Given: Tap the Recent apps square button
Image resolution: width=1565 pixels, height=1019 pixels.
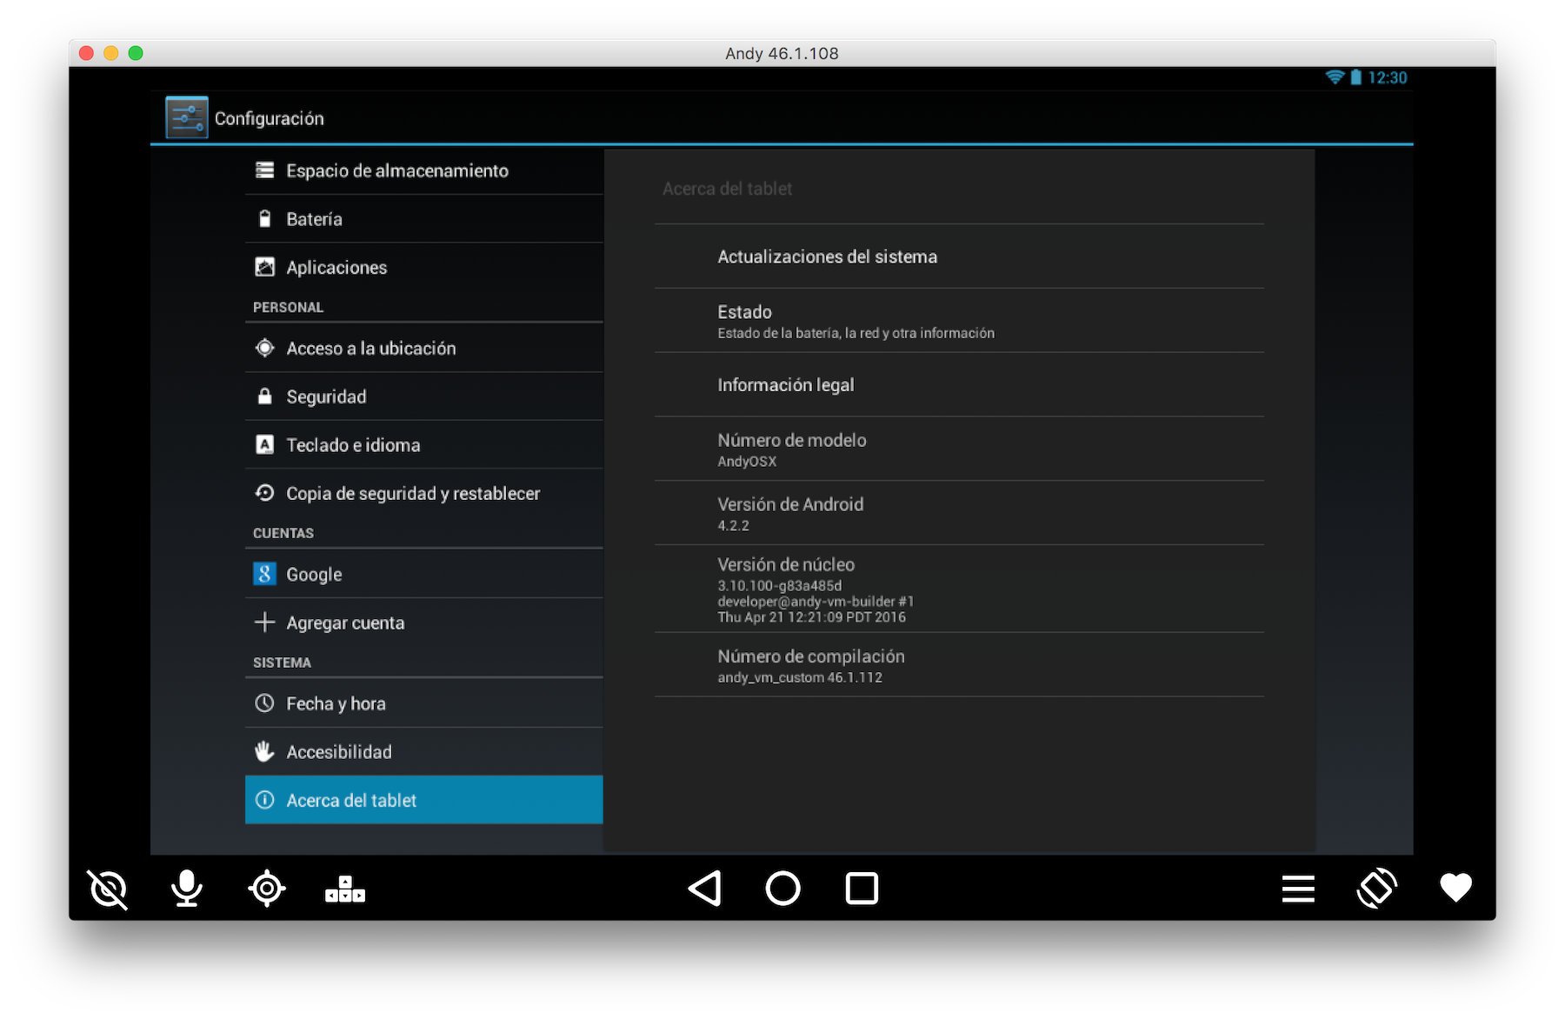Looking at the screenshot, I should click(x=862, y=889).
